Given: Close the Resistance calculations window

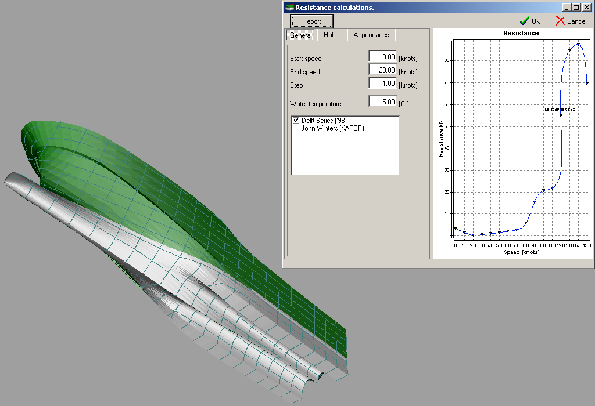Looking at the screenshot, I should click(x=586, y=7).
